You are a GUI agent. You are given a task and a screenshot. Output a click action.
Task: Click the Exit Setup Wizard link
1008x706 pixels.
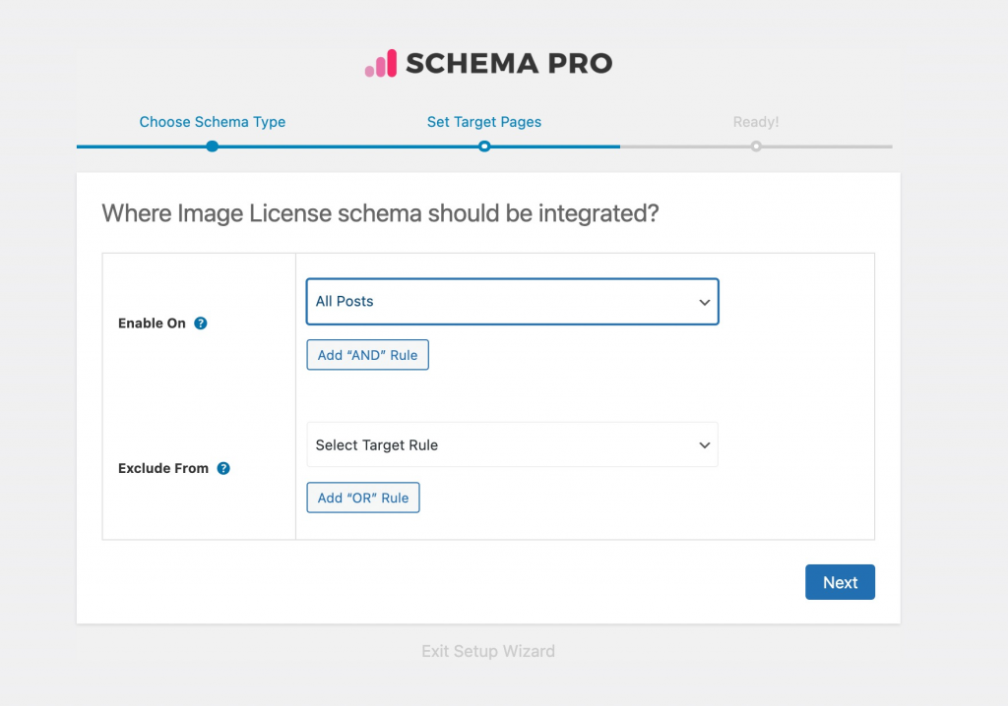click(488, 651)
